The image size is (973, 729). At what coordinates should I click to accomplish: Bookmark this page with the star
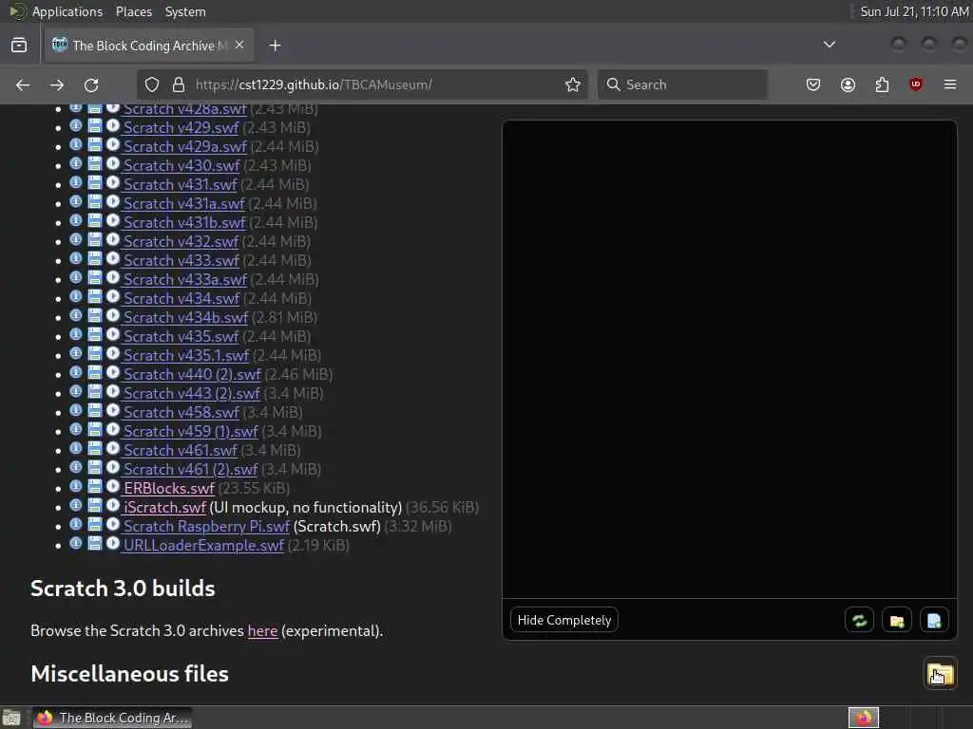click(573, 84)
